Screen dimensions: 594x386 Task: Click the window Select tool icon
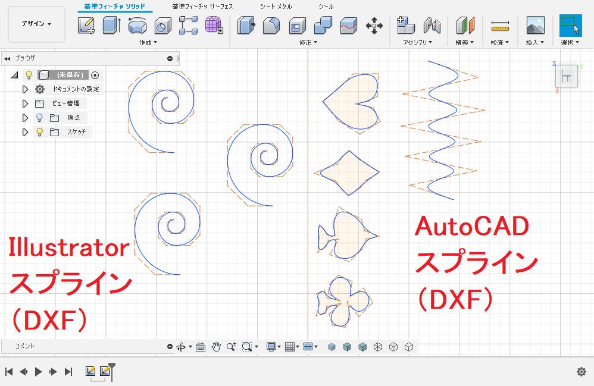tap(571, 26)
